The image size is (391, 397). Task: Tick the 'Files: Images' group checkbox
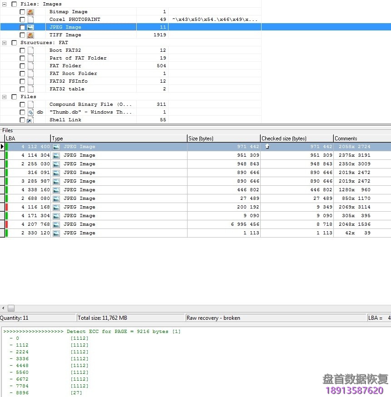(14, 4)
